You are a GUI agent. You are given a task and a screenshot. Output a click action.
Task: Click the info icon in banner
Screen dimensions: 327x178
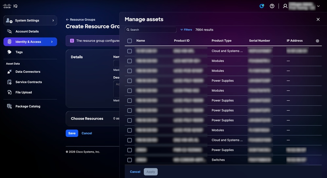tap(72, 41)
